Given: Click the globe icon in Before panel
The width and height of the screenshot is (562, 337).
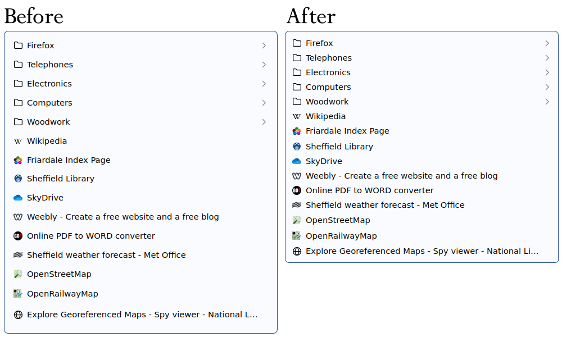Looking at the screenshot, I should 18,315.
